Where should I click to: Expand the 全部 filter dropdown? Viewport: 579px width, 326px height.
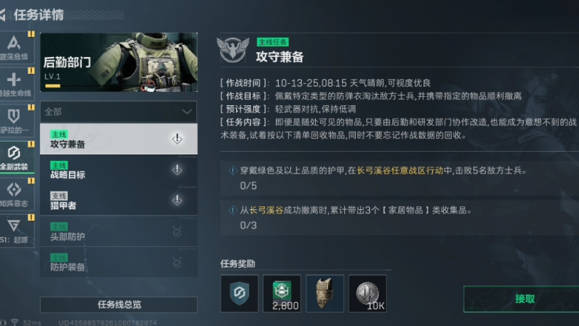coord(119,112)
